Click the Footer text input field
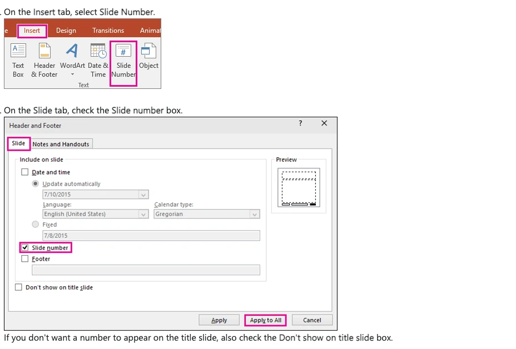Screen dimensions: 516x349 146,270
